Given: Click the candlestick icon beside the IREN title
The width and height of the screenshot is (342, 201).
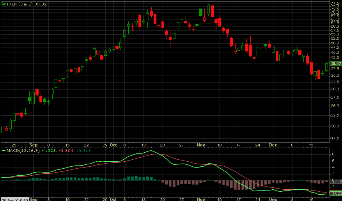Looking at the screenshot, I should tap(4, 4).
